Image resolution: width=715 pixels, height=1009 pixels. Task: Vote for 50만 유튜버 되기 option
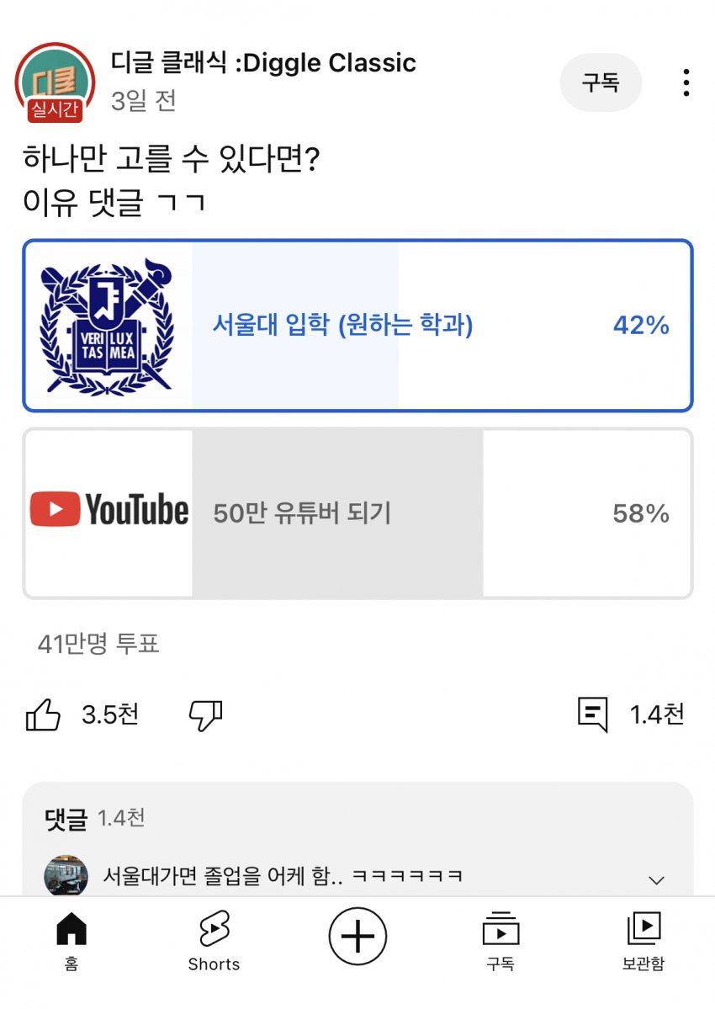302,513
